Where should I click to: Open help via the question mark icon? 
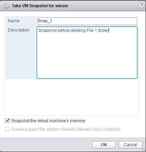point(141,5)
